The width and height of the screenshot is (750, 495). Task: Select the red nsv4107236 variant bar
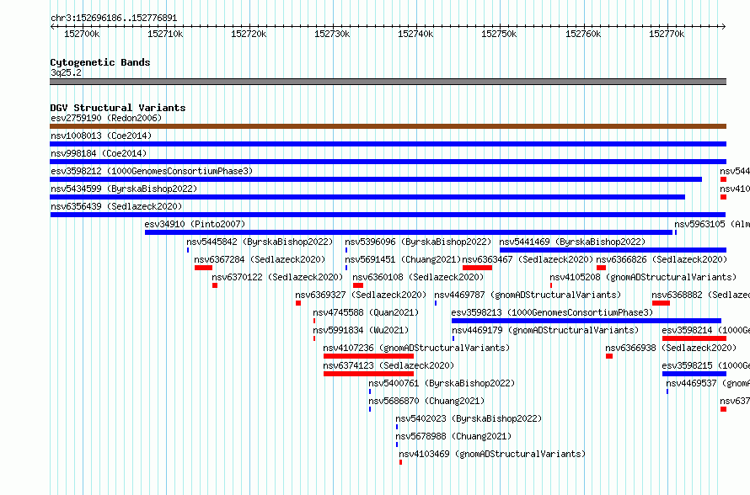[x=368, y=356]
